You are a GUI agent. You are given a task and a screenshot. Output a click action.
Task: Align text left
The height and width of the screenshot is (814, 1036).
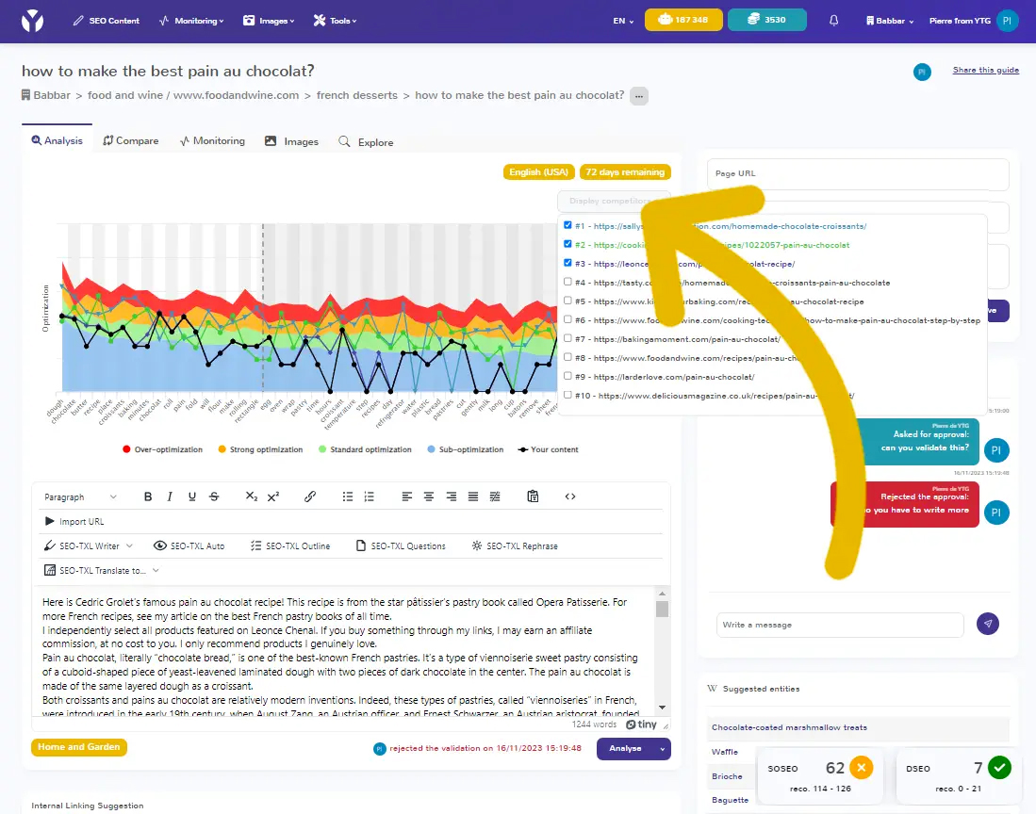(x=407, y=497)
